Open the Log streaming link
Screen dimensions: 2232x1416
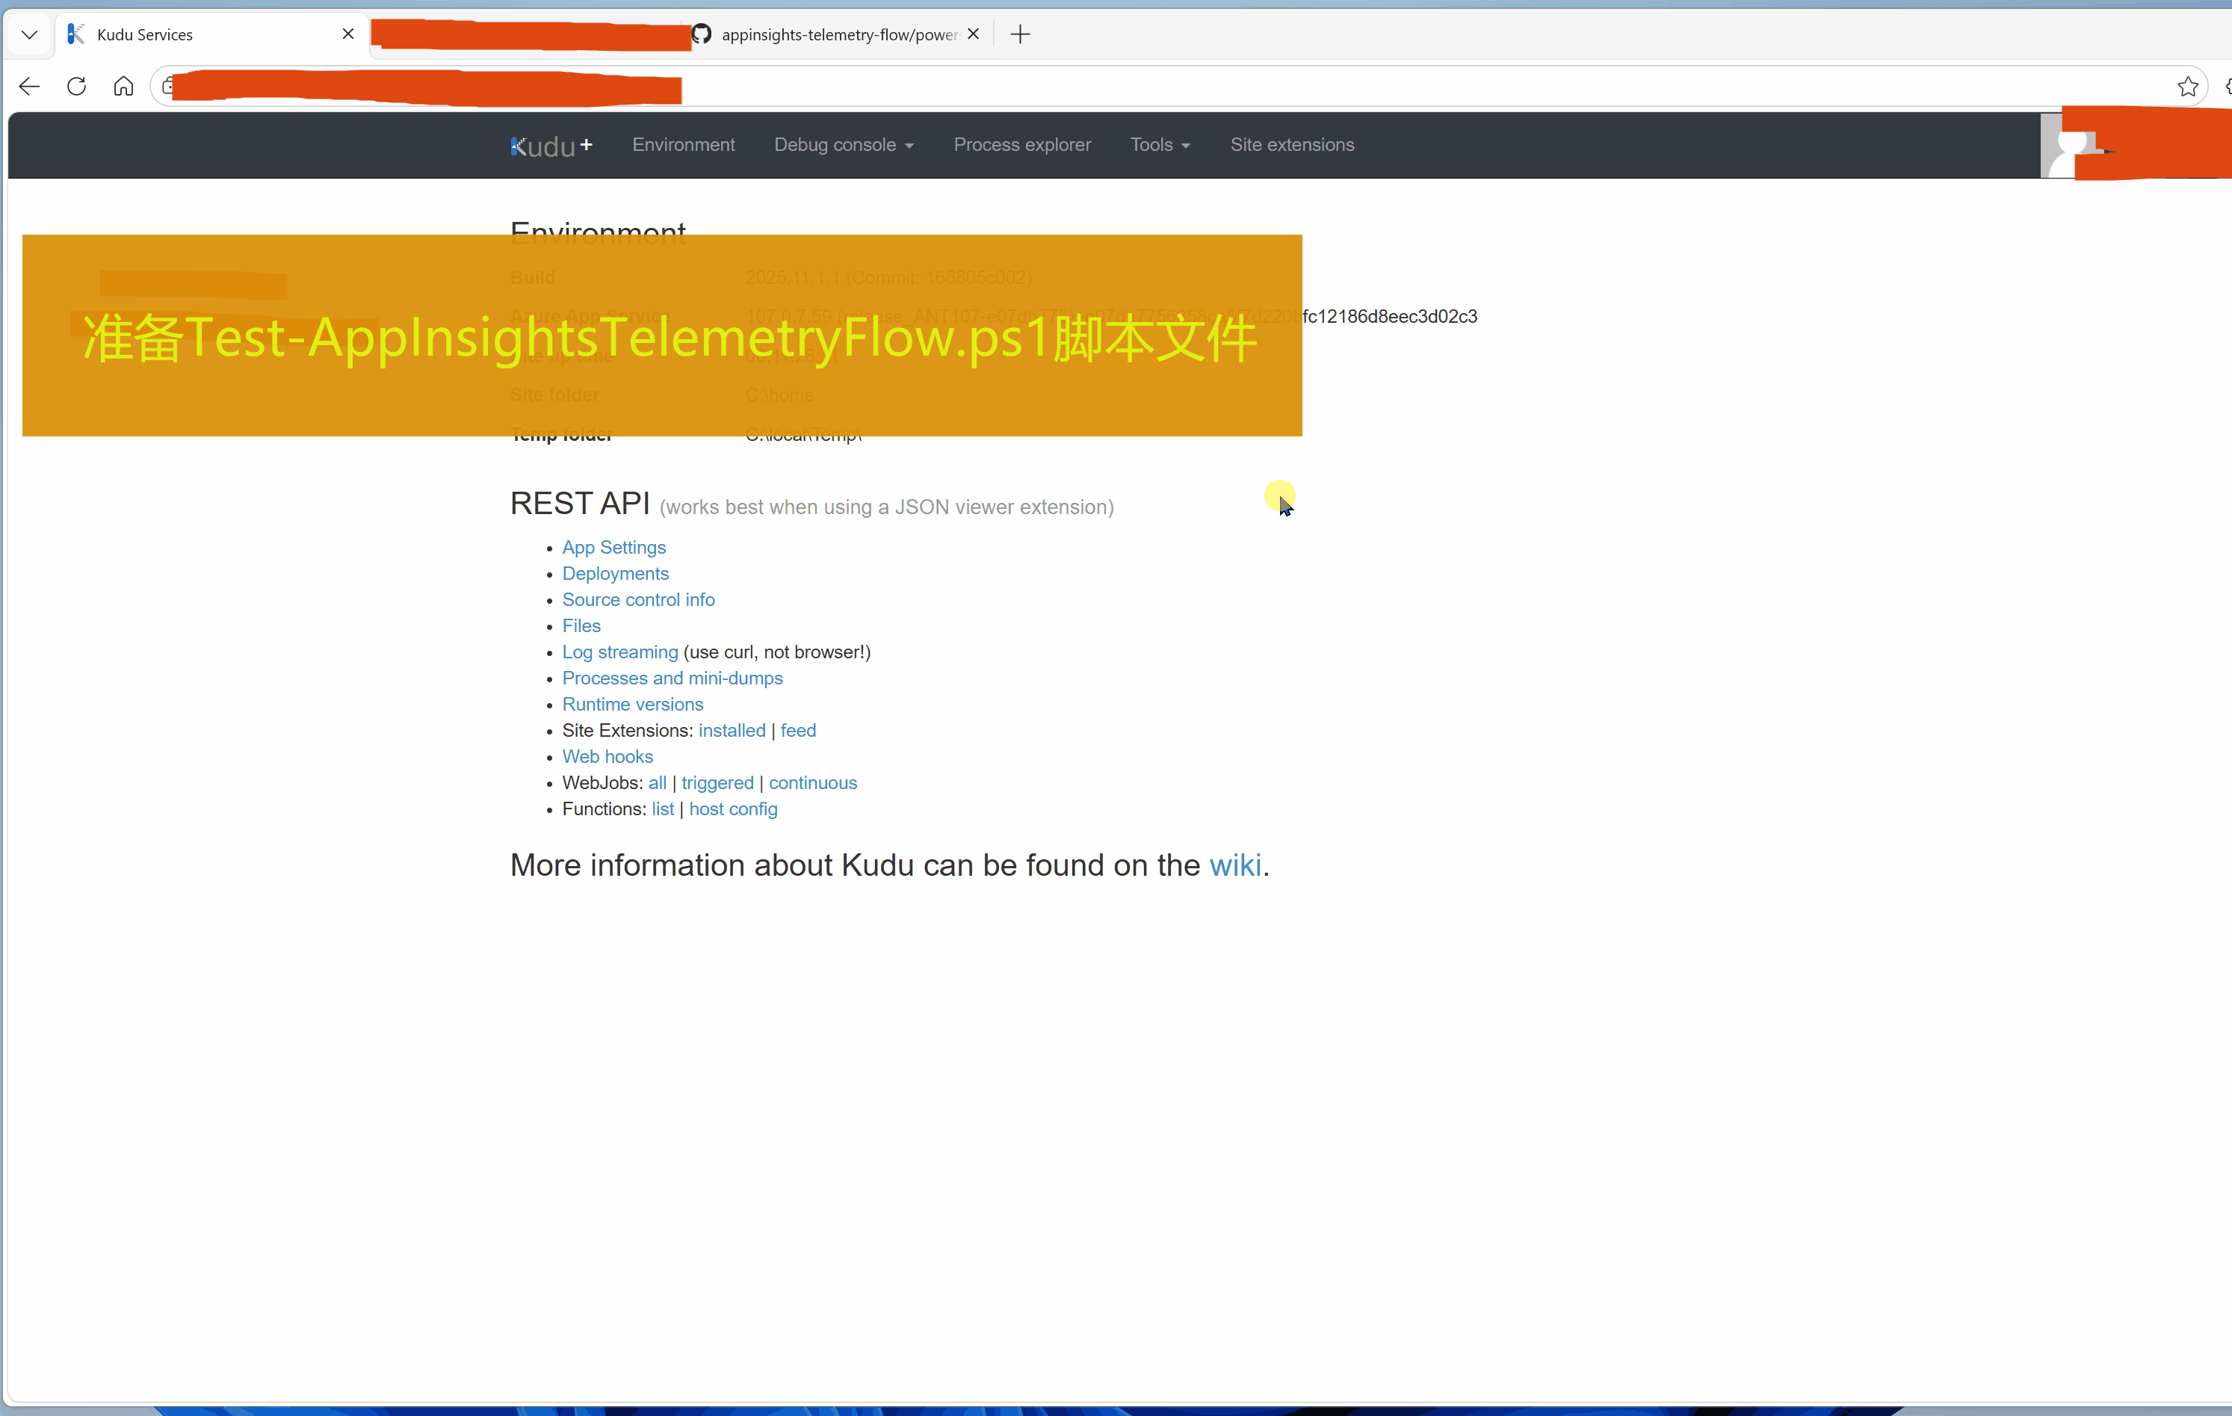pos(619,652)
